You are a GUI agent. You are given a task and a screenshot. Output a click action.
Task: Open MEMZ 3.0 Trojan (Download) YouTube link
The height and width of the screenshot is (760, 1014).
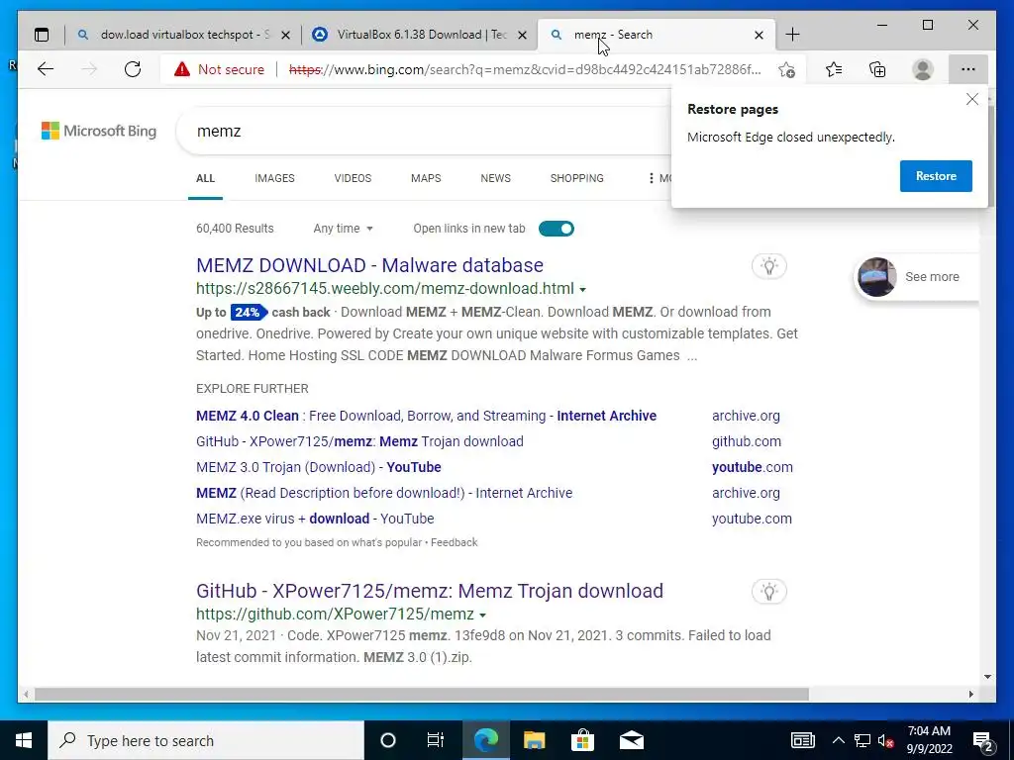point(318,467)
